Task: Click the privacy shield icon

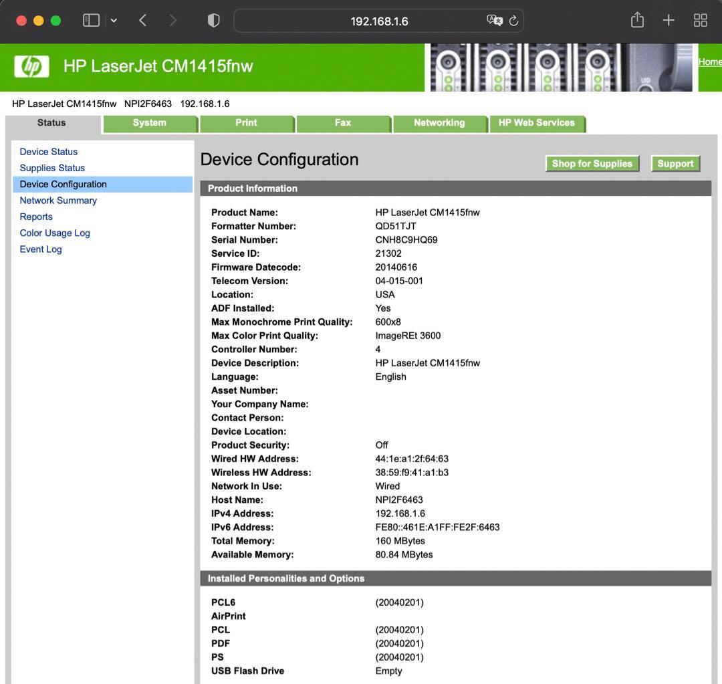Action: coord(214,21)
